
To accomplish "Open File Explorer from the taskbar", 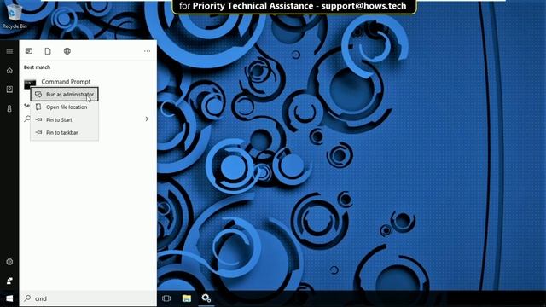I will pyautogui.click(x=187, y=298).
